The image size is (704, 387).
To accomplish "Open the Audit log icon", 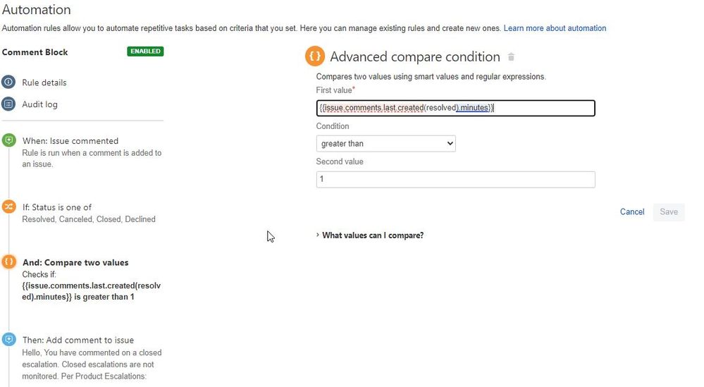I will click(x=8, y=104).
